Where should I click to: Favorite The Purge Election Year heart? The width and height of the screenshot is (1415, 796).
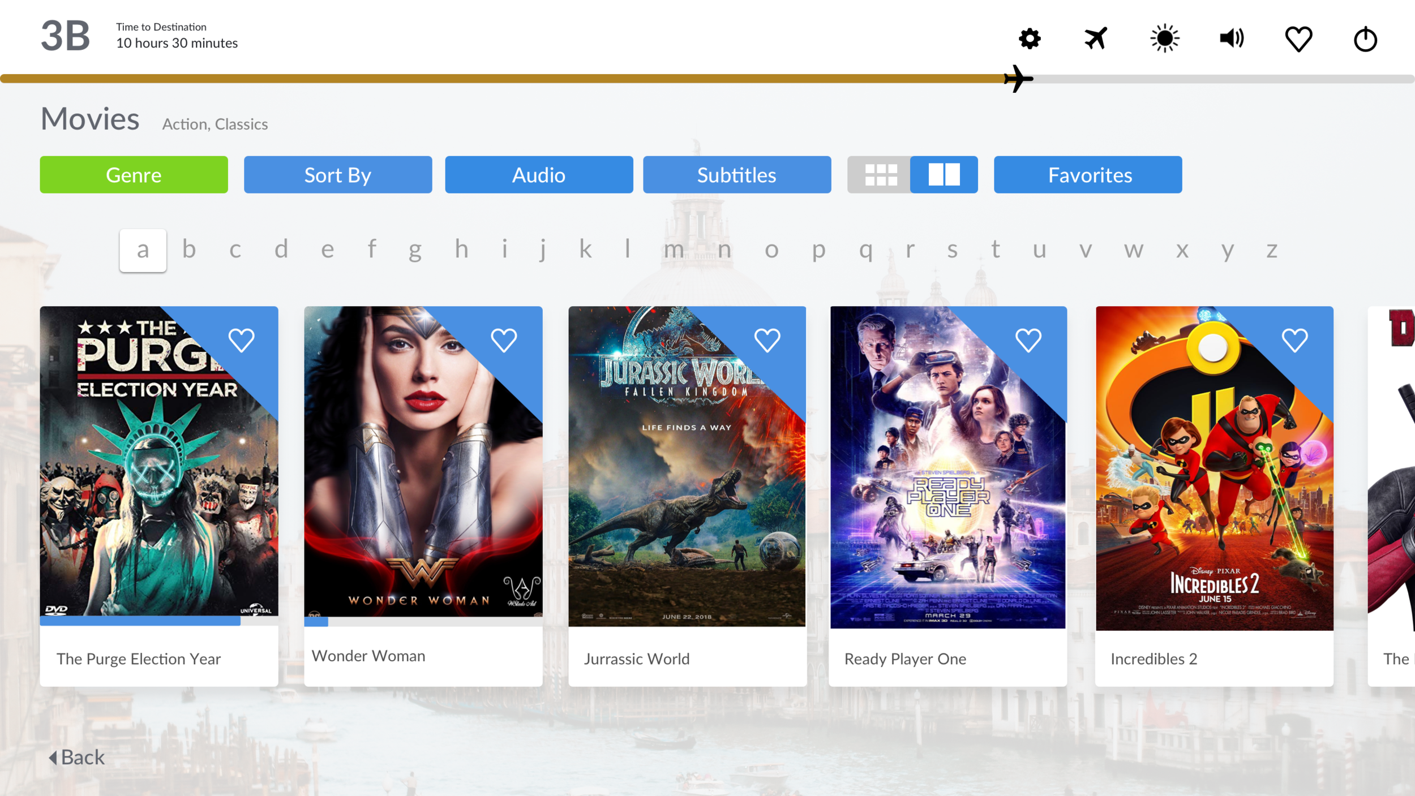coord(242,341)
